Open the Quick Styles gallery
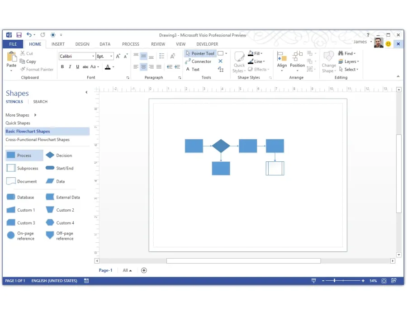The width and height of the screenshot is (407, 316). pyautogui.click(x=239, y=62)
